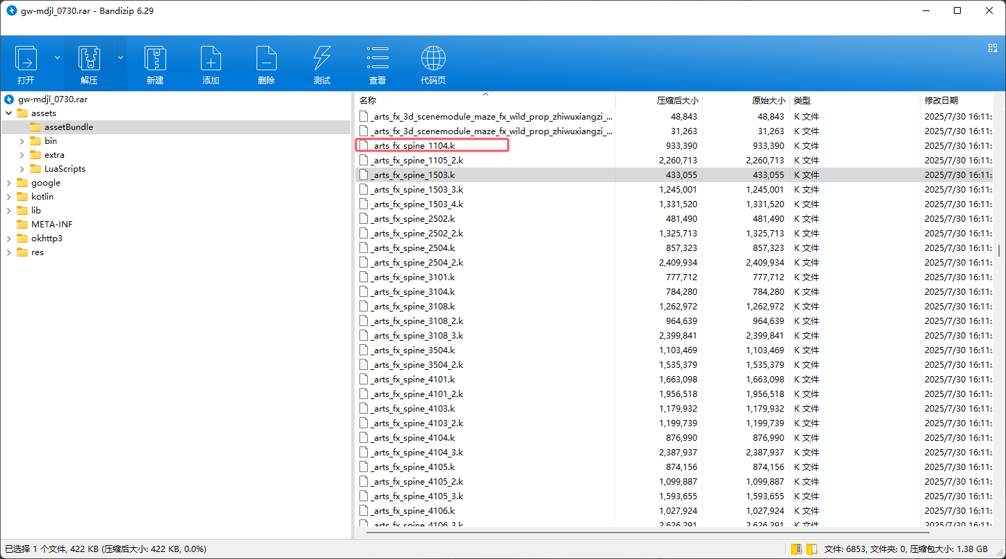Click the 打开 (Open) toolbar icon
The image size is (1006, 559).
[26, 59]
